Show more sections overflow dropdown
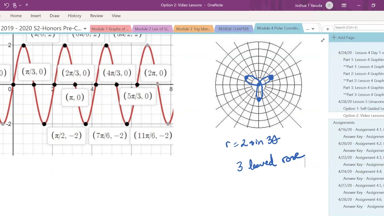The width and height of the screenshot is (384, 216). [x=310, y=29]
